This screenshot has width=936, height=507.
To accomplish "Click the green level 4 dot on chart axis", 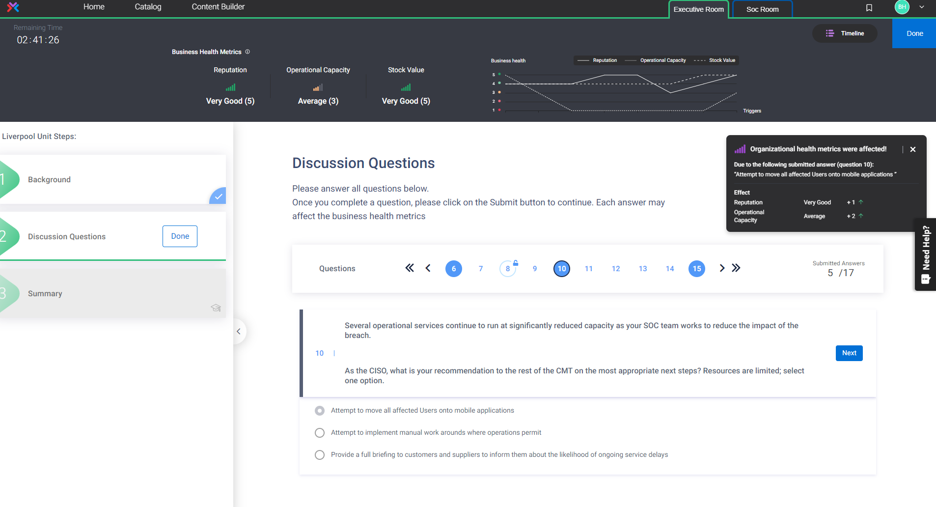I will tap(499, 83).
